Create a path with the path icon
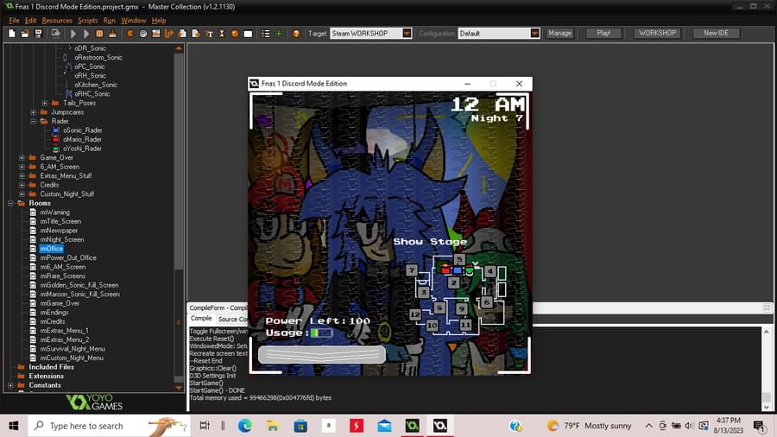This screenshot has width=777, height=437. (169, 34)
